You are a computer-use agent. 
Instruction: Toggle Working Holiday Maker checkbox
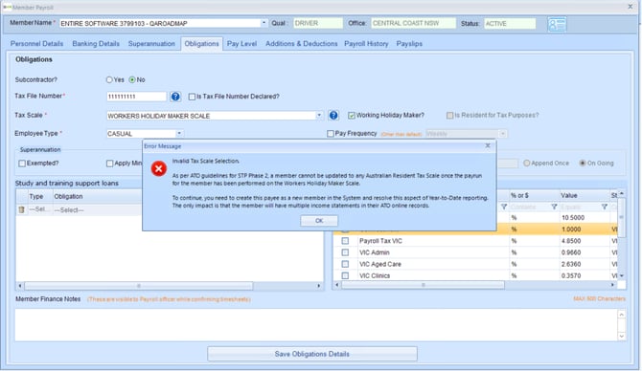(352, 116)
